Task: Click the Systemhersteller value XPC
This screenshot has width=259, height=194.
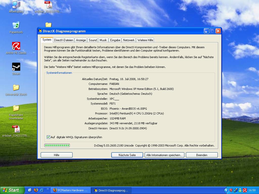Action: 114,99
